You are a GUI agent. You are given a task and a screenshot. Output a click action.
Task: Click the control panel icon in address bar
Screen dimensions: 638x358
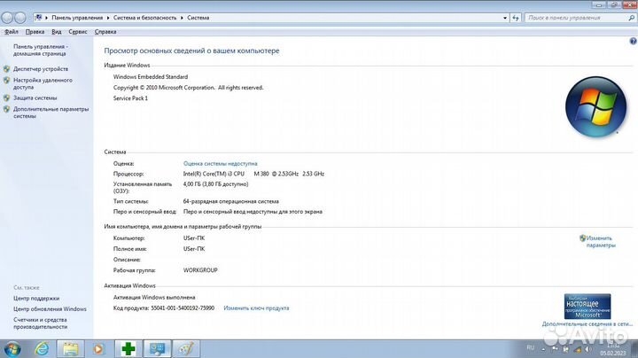click(x=38, y=18)
